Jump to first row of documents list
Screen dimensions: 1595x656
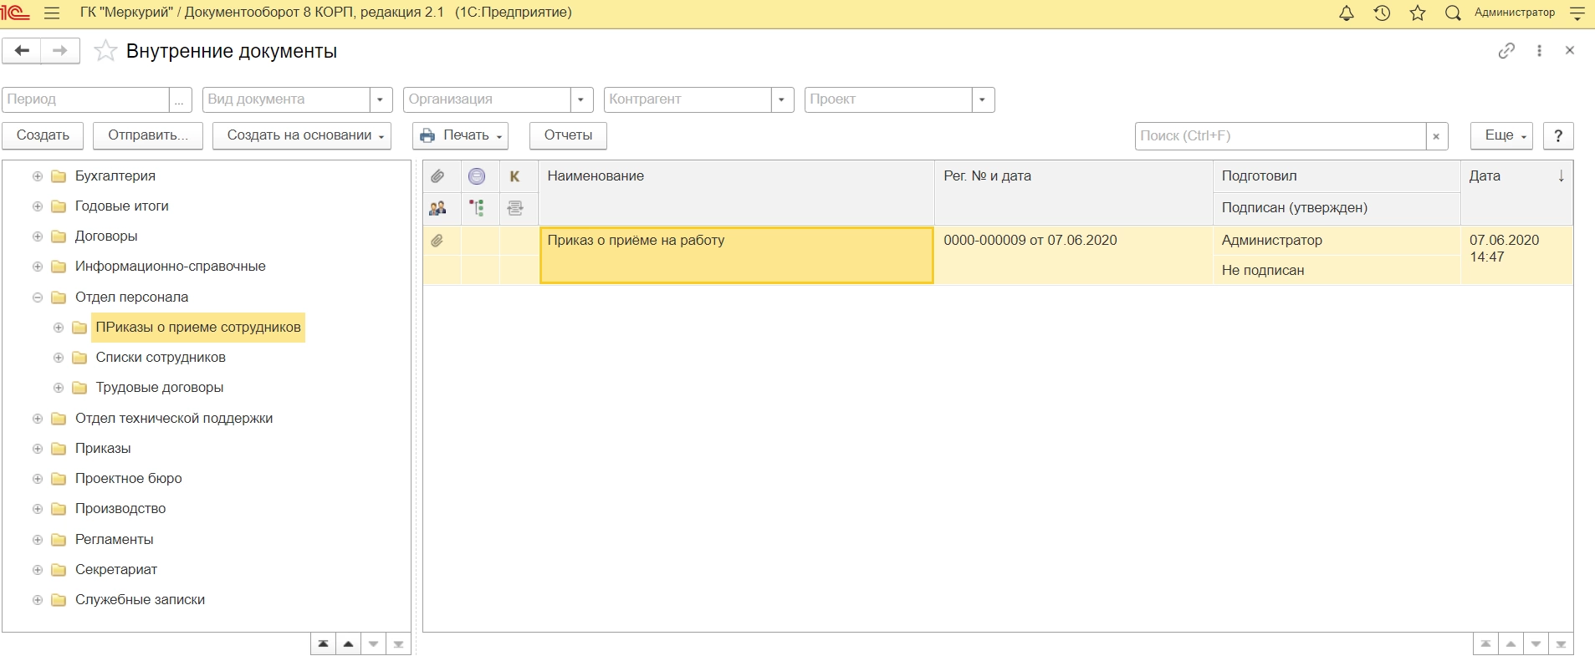pos(1485,644)
